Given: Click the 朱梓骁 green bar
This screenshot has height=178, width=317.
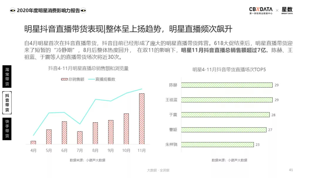Looking at the screenshot, I should (217, 145).
